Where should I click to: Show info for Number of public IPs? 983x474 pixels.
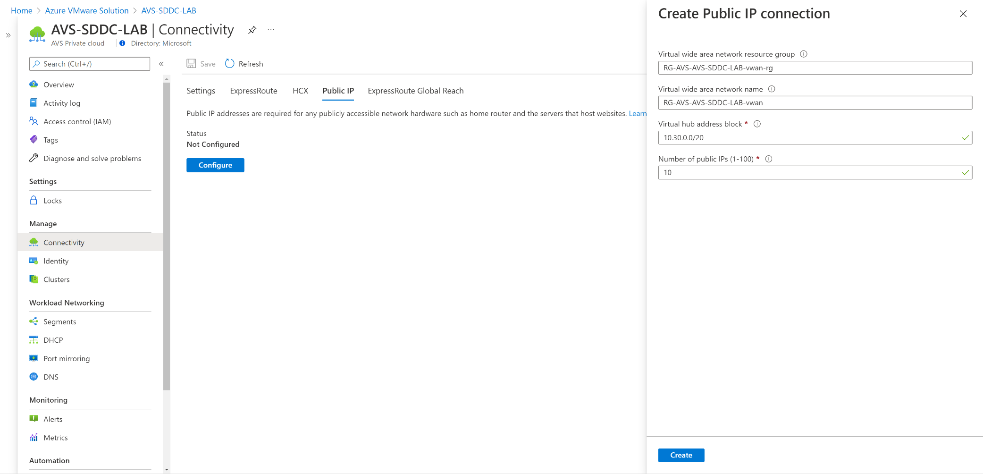(768, 159)
